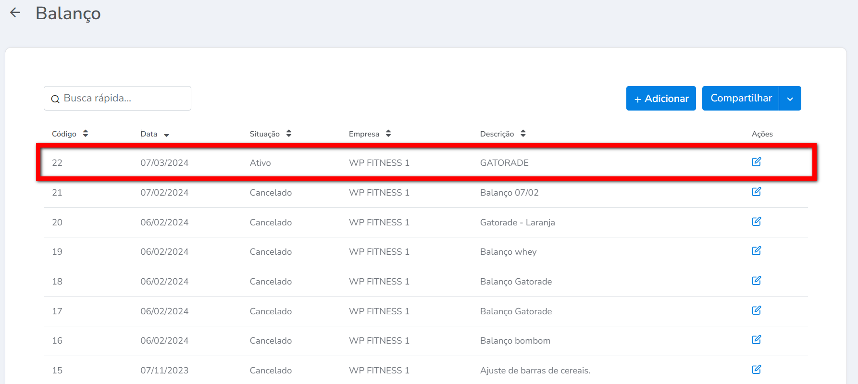
Task: Edit the Ajuste de barras de cereais entry
Action: pos(756,370)
